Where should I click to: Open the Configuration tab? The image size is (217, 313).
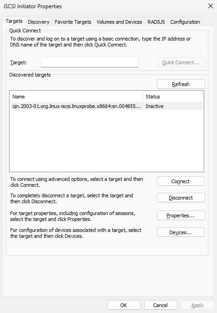pyautogui.click(x=185, y=22)
